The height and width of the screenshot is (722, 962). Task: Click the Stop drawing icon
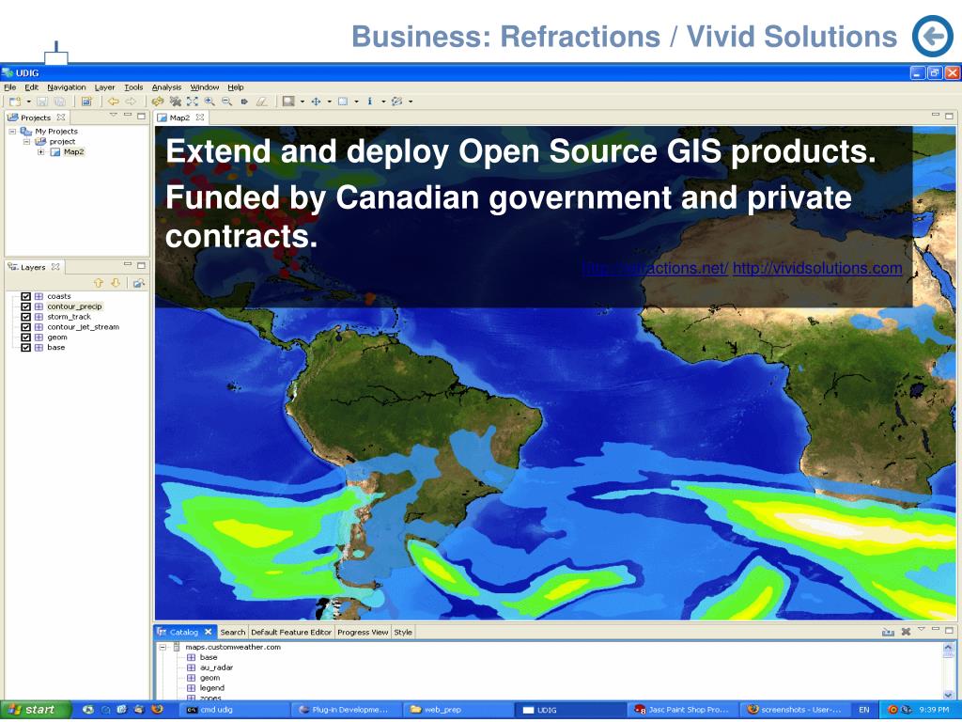point(175,102)
